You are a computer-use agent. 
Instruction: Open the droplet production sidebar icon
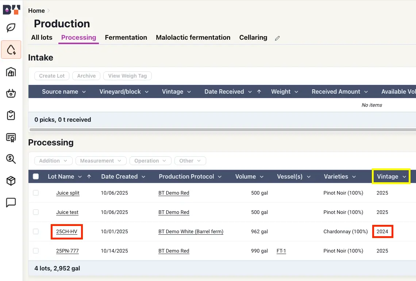11,50
